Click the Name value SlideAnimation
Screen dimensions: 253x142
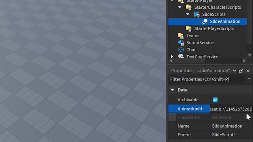(227, 126)
